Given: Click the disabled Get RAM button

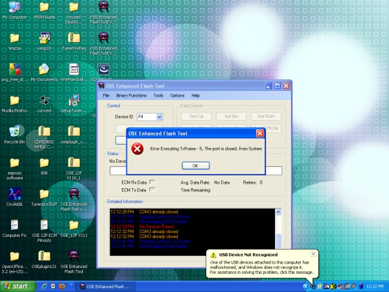Looking at the screenshot, I should pos(266,116).
